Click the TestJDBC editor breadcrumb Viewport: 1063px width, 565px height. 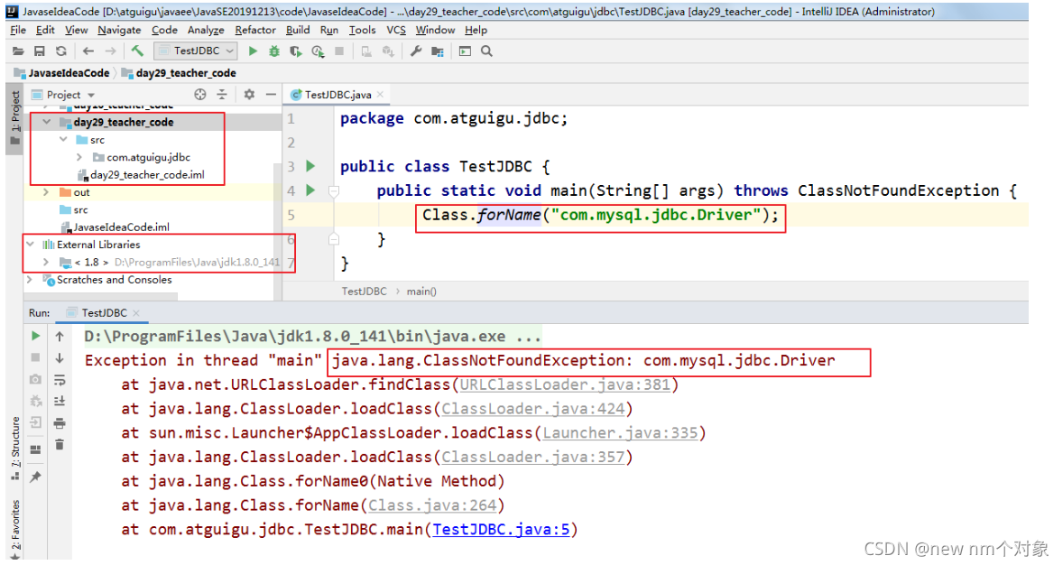tap(364, 292)
